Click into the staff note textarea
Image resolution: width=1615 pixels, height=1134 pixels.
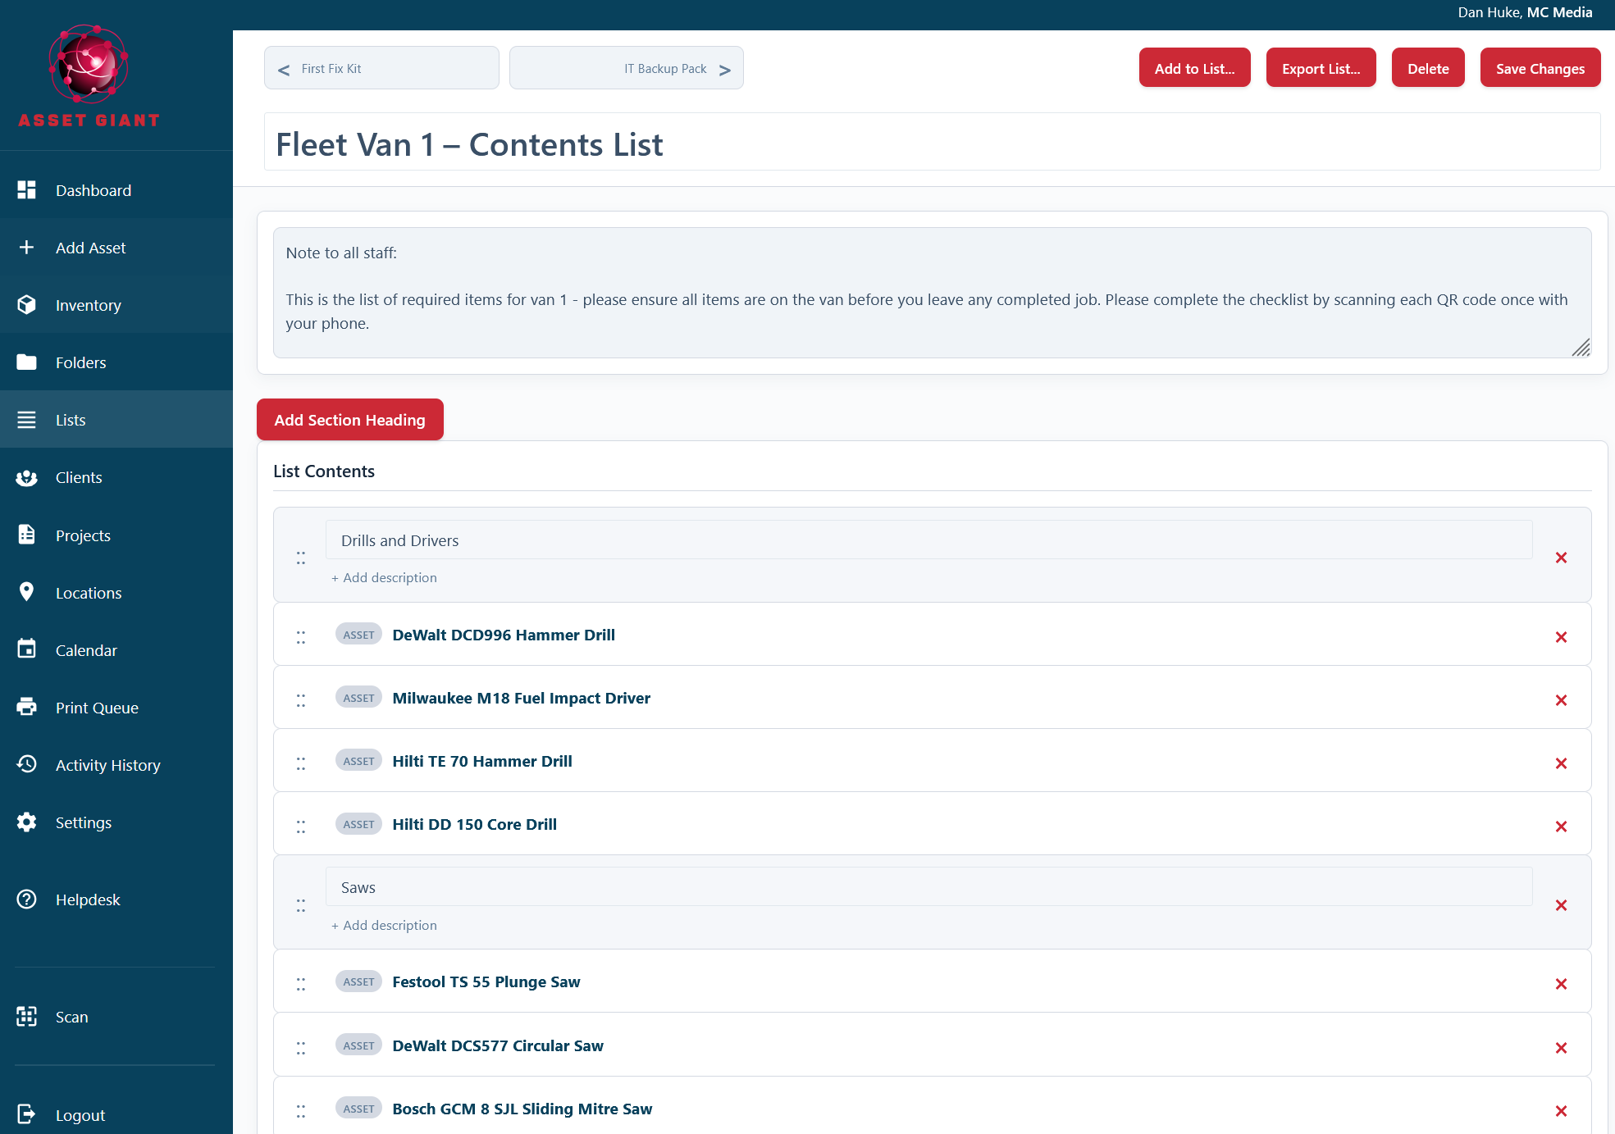(932, 293)
